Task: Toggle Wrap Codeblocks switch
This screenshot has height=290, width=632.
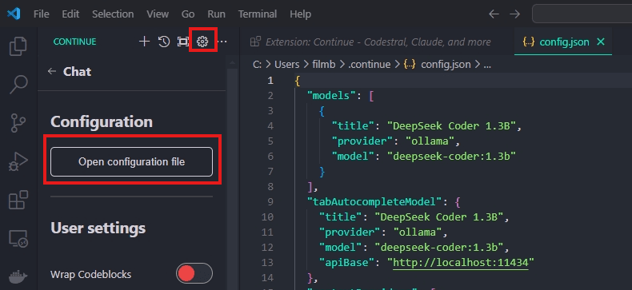Action: (194, 274)
